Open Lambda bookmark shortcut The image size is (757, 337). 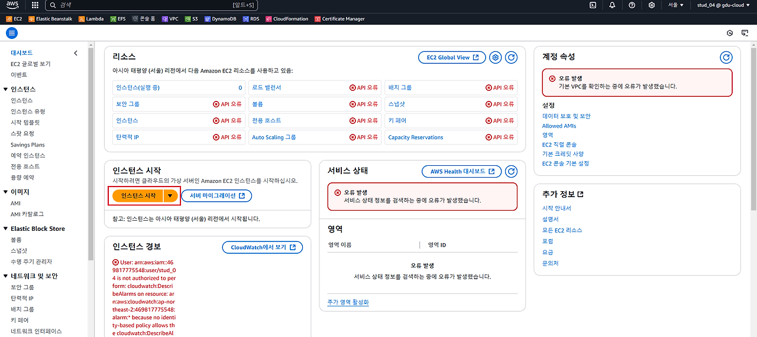click(x=91, y=19)
